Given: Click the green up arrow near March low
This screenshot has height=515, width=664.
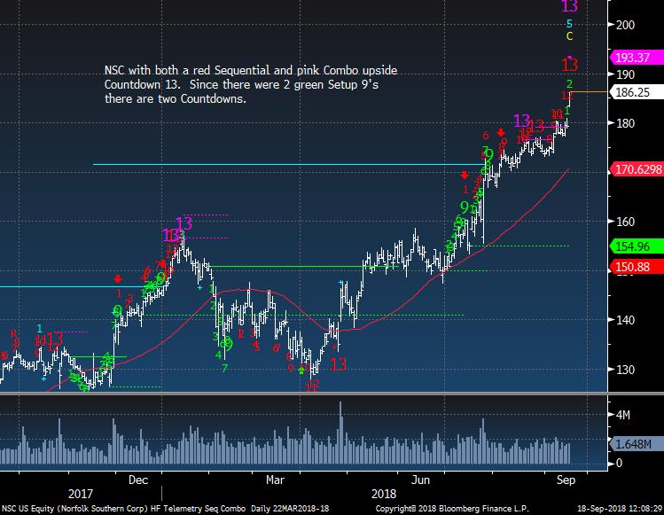Looking at the screenshot, I should point(301,371).
